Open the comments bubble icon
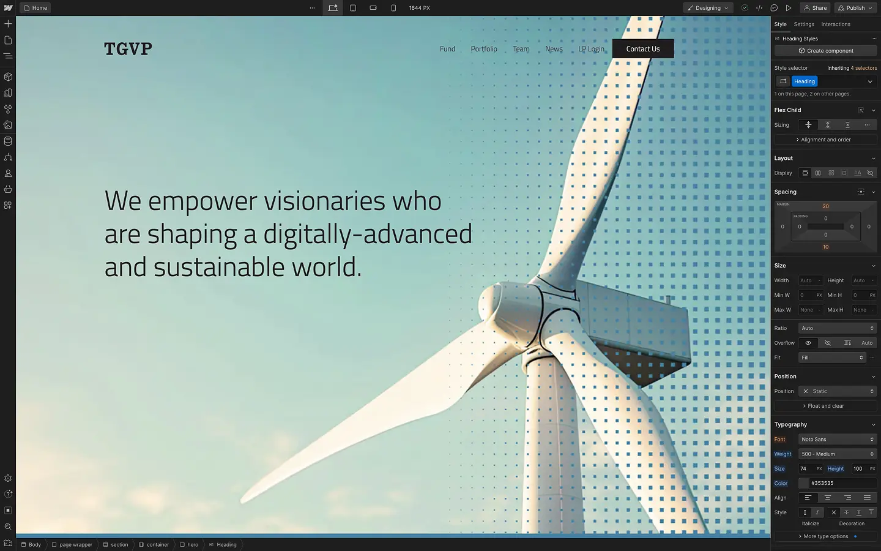Image resolution: width=881 pixels, height=551 pixels. (x=774, y=8)
